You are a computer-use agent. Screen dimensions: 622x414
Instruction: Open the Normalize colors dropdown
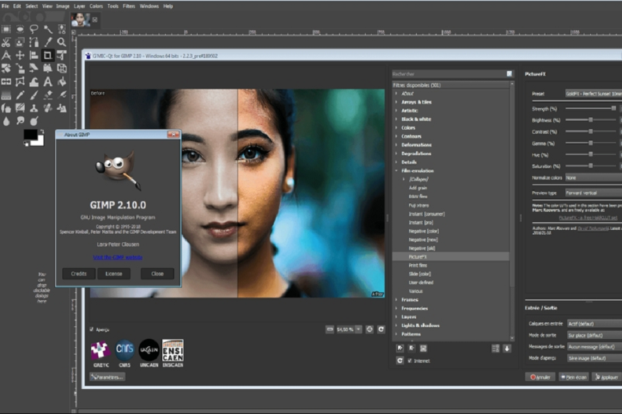(594, 177)
